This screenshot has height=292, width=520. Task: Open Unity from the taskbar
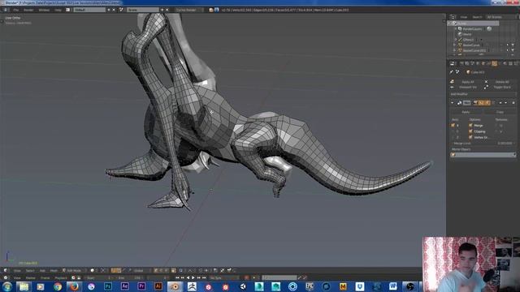click(242, 286)
